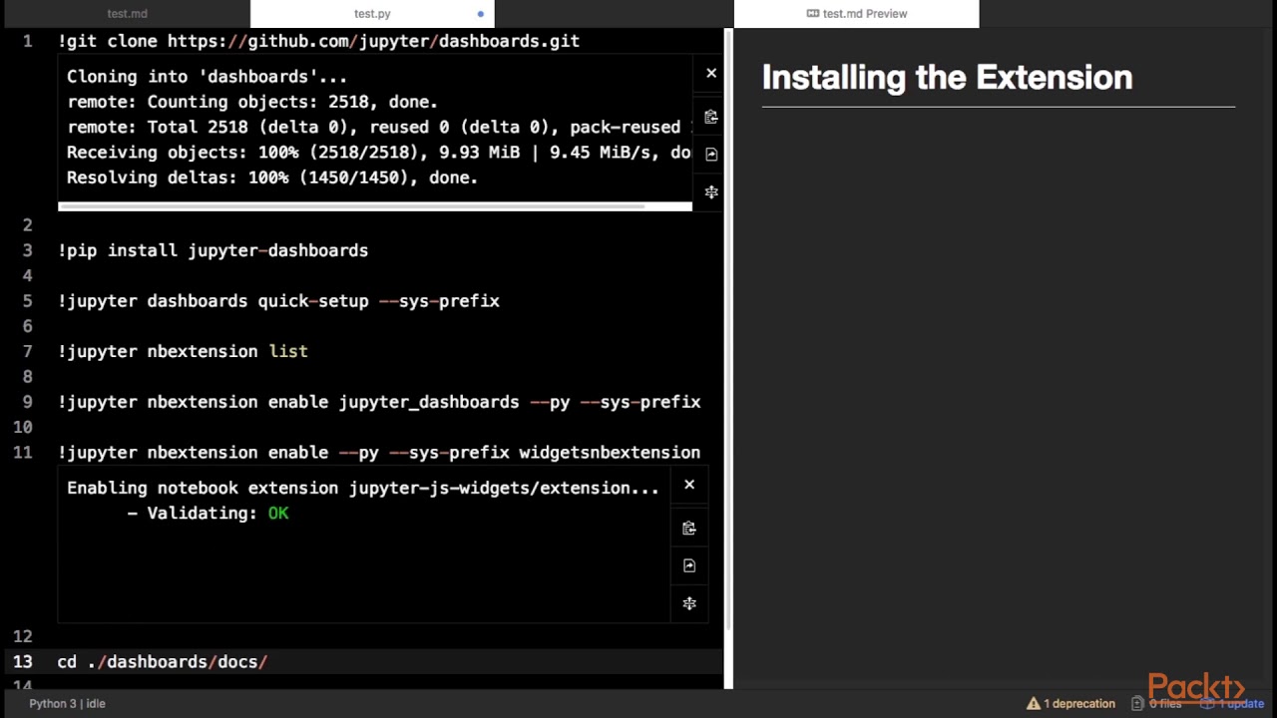1277x718 pixels.
Task: Toggle expand on the git clone output
Action: 711,191
